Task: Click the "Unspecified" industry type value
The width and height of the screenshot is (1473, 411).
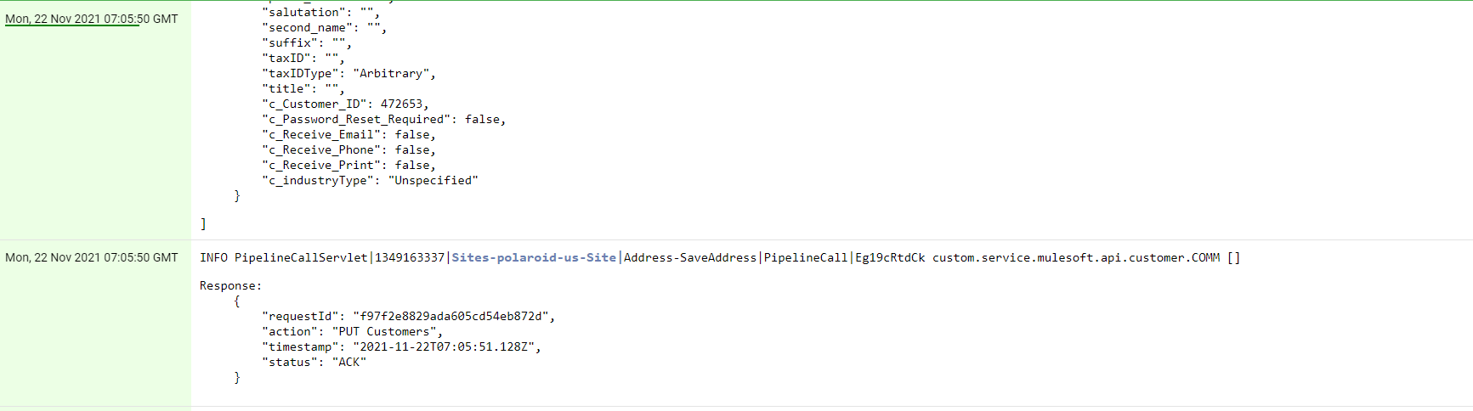Action: [x=433, y=180]
